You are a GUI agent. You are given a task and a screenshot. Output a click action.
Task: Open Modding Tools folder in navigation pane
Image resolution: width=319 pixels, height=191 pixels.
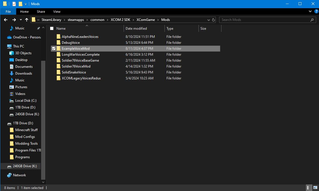point(26,143)
